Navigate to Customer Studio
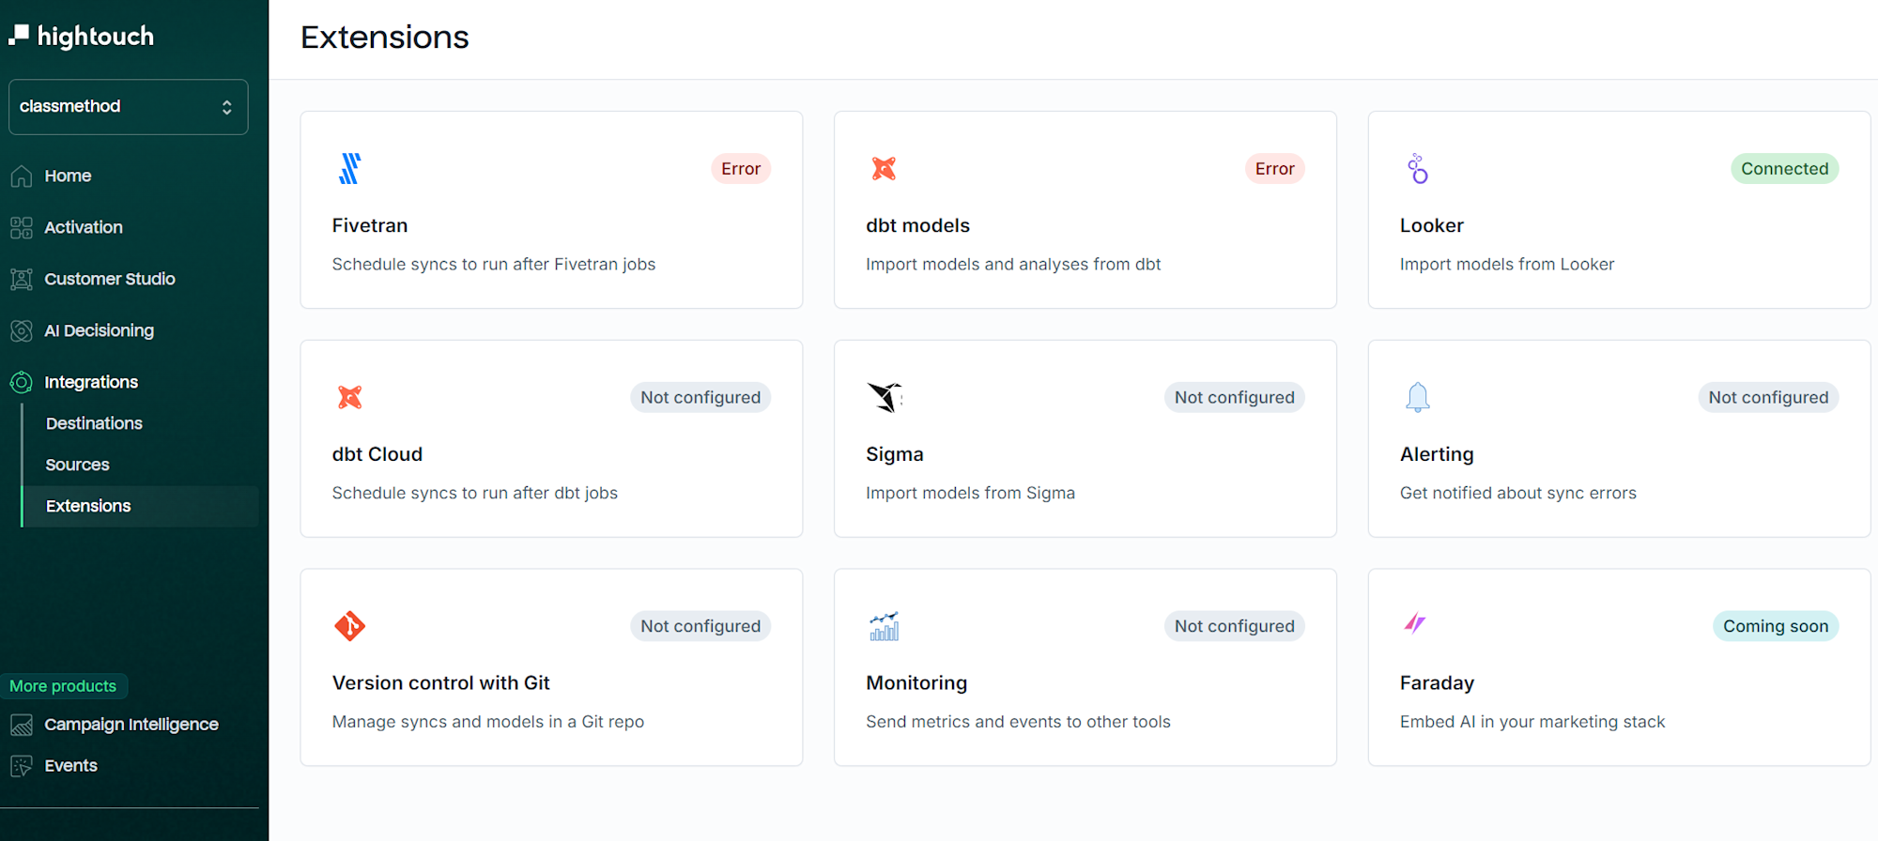This screenshot has height=841, width=1878. [x=110, y=279]
